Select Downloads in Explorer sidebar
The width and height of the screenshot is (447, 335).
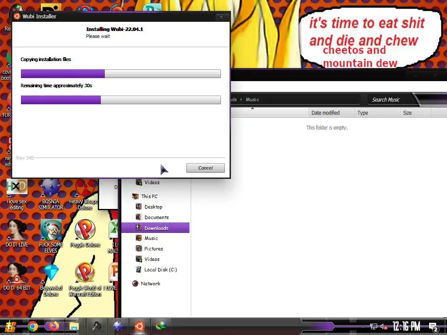tap(155, 228)
